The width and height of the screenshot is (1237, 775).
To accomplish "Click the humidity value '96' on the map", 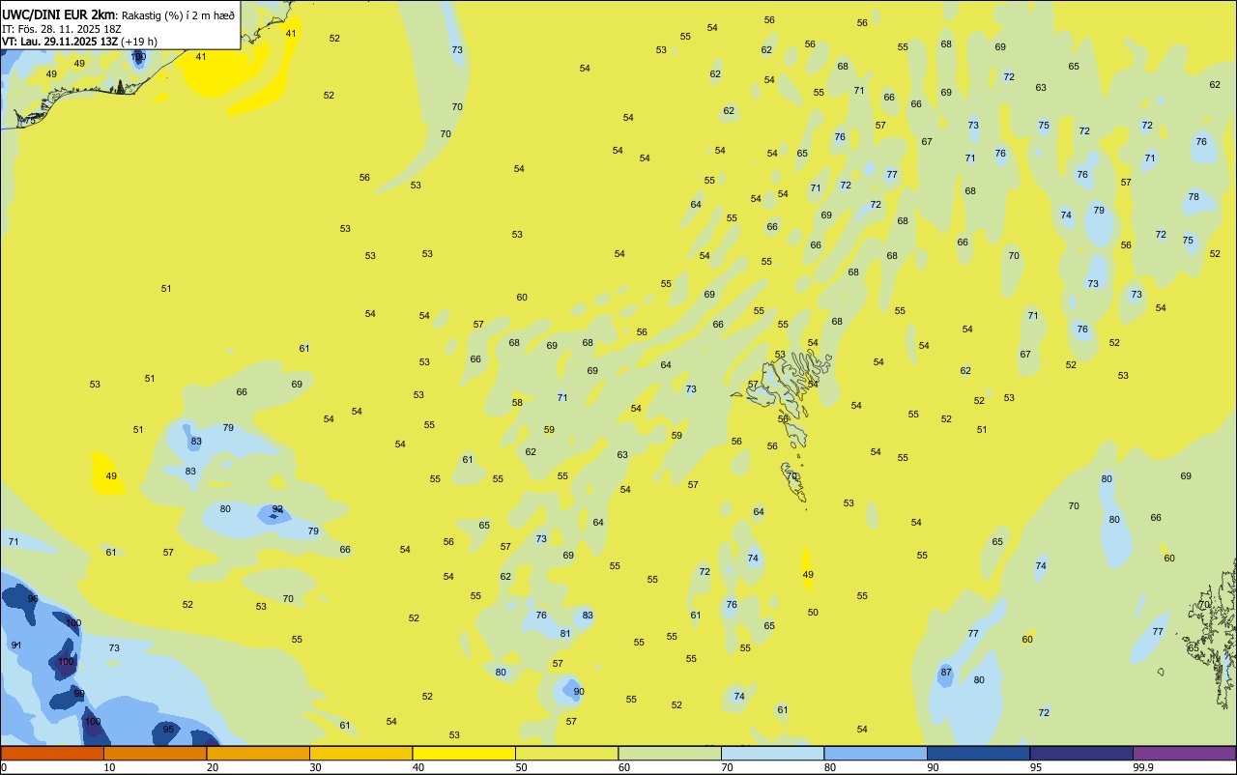I will [x=33, y=599].
